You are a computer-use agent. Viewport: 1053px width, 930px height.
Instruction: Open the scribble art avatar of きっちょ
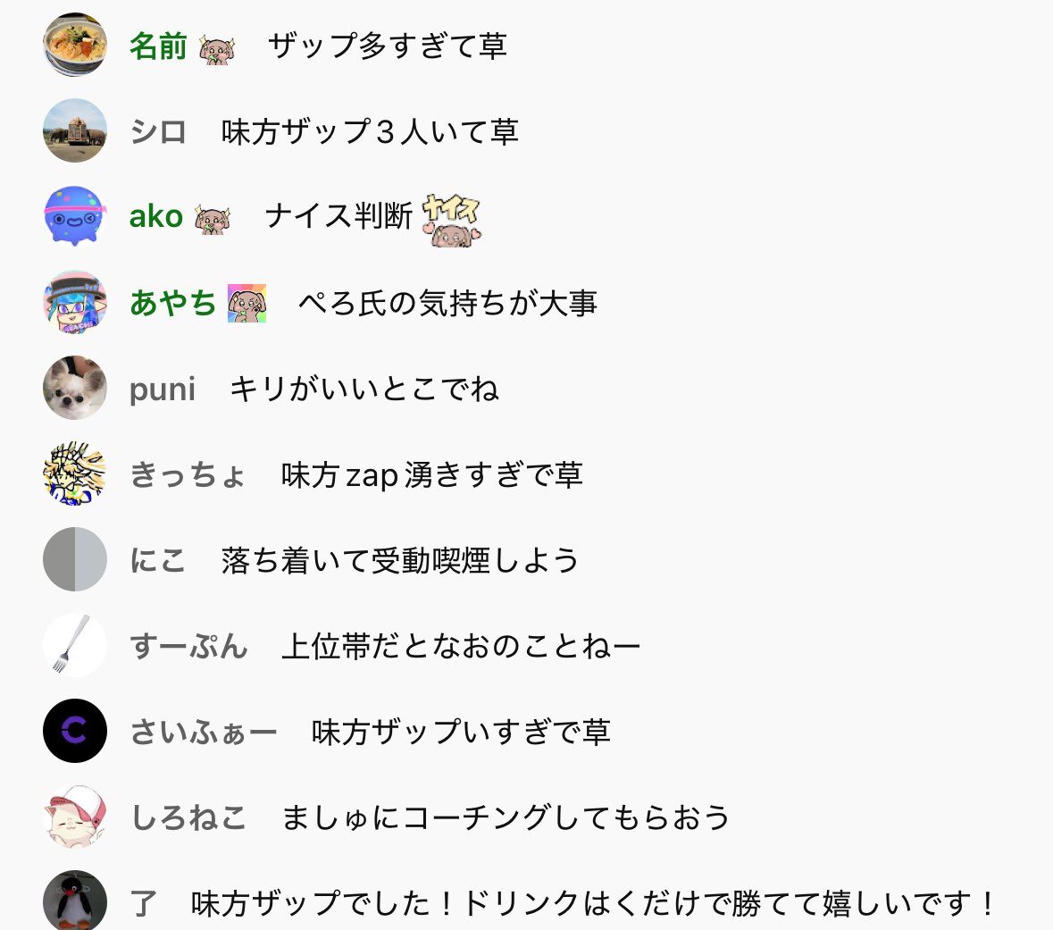[x=74, y=473]
